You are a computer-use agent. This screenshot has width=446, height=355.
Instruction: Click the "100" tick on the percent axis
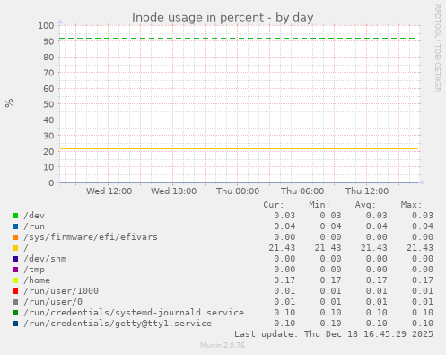coord(46,26)
